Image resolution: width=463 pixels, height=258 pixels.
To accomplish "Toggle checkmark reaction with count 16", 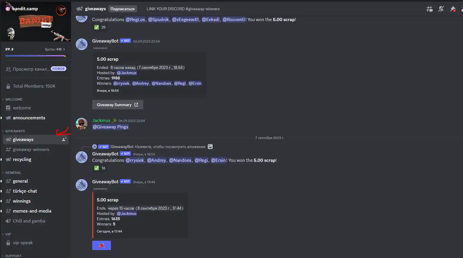I will (x=100, y=168).
